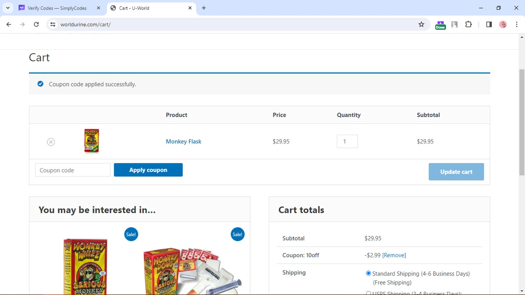Open a new browser tab
The width and height of the screenshot is (525, 295).
(204, 8)
